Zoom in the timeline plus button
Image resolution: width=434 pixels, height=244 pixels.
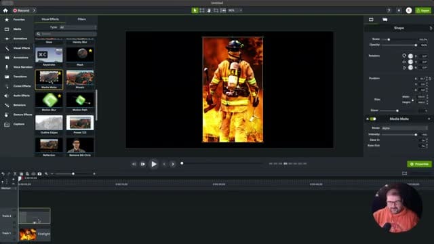[94, 174]
